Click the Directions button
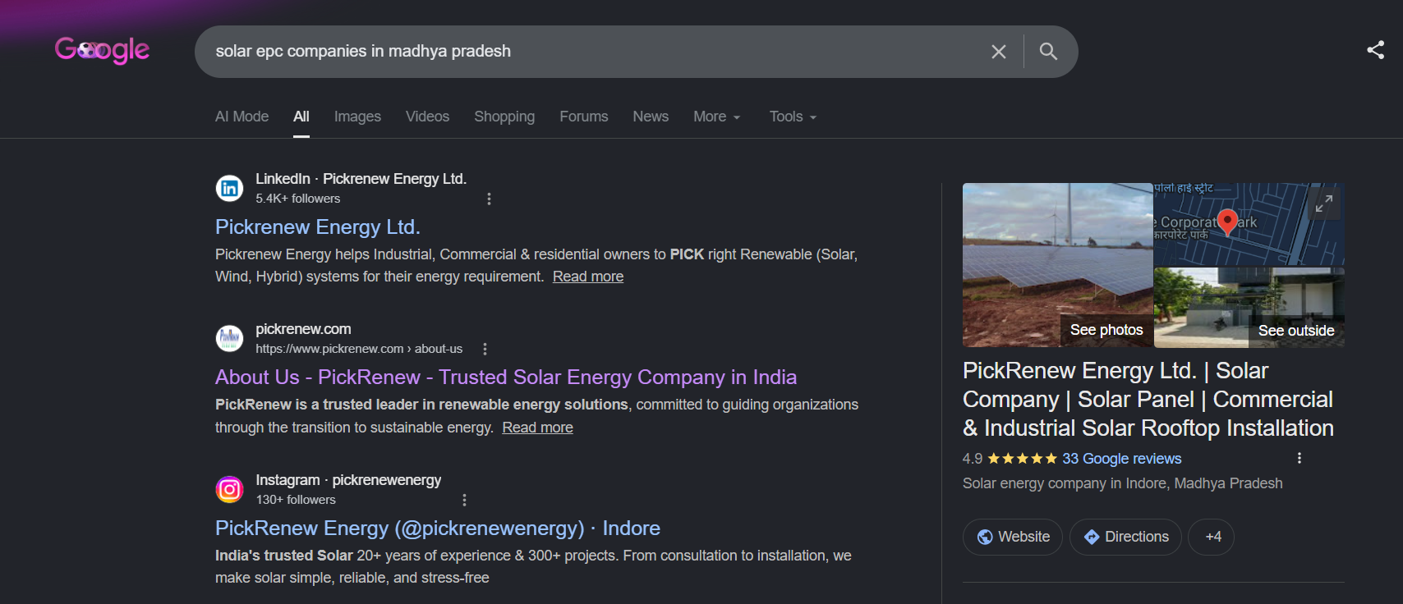 [x=1125, y=537]
